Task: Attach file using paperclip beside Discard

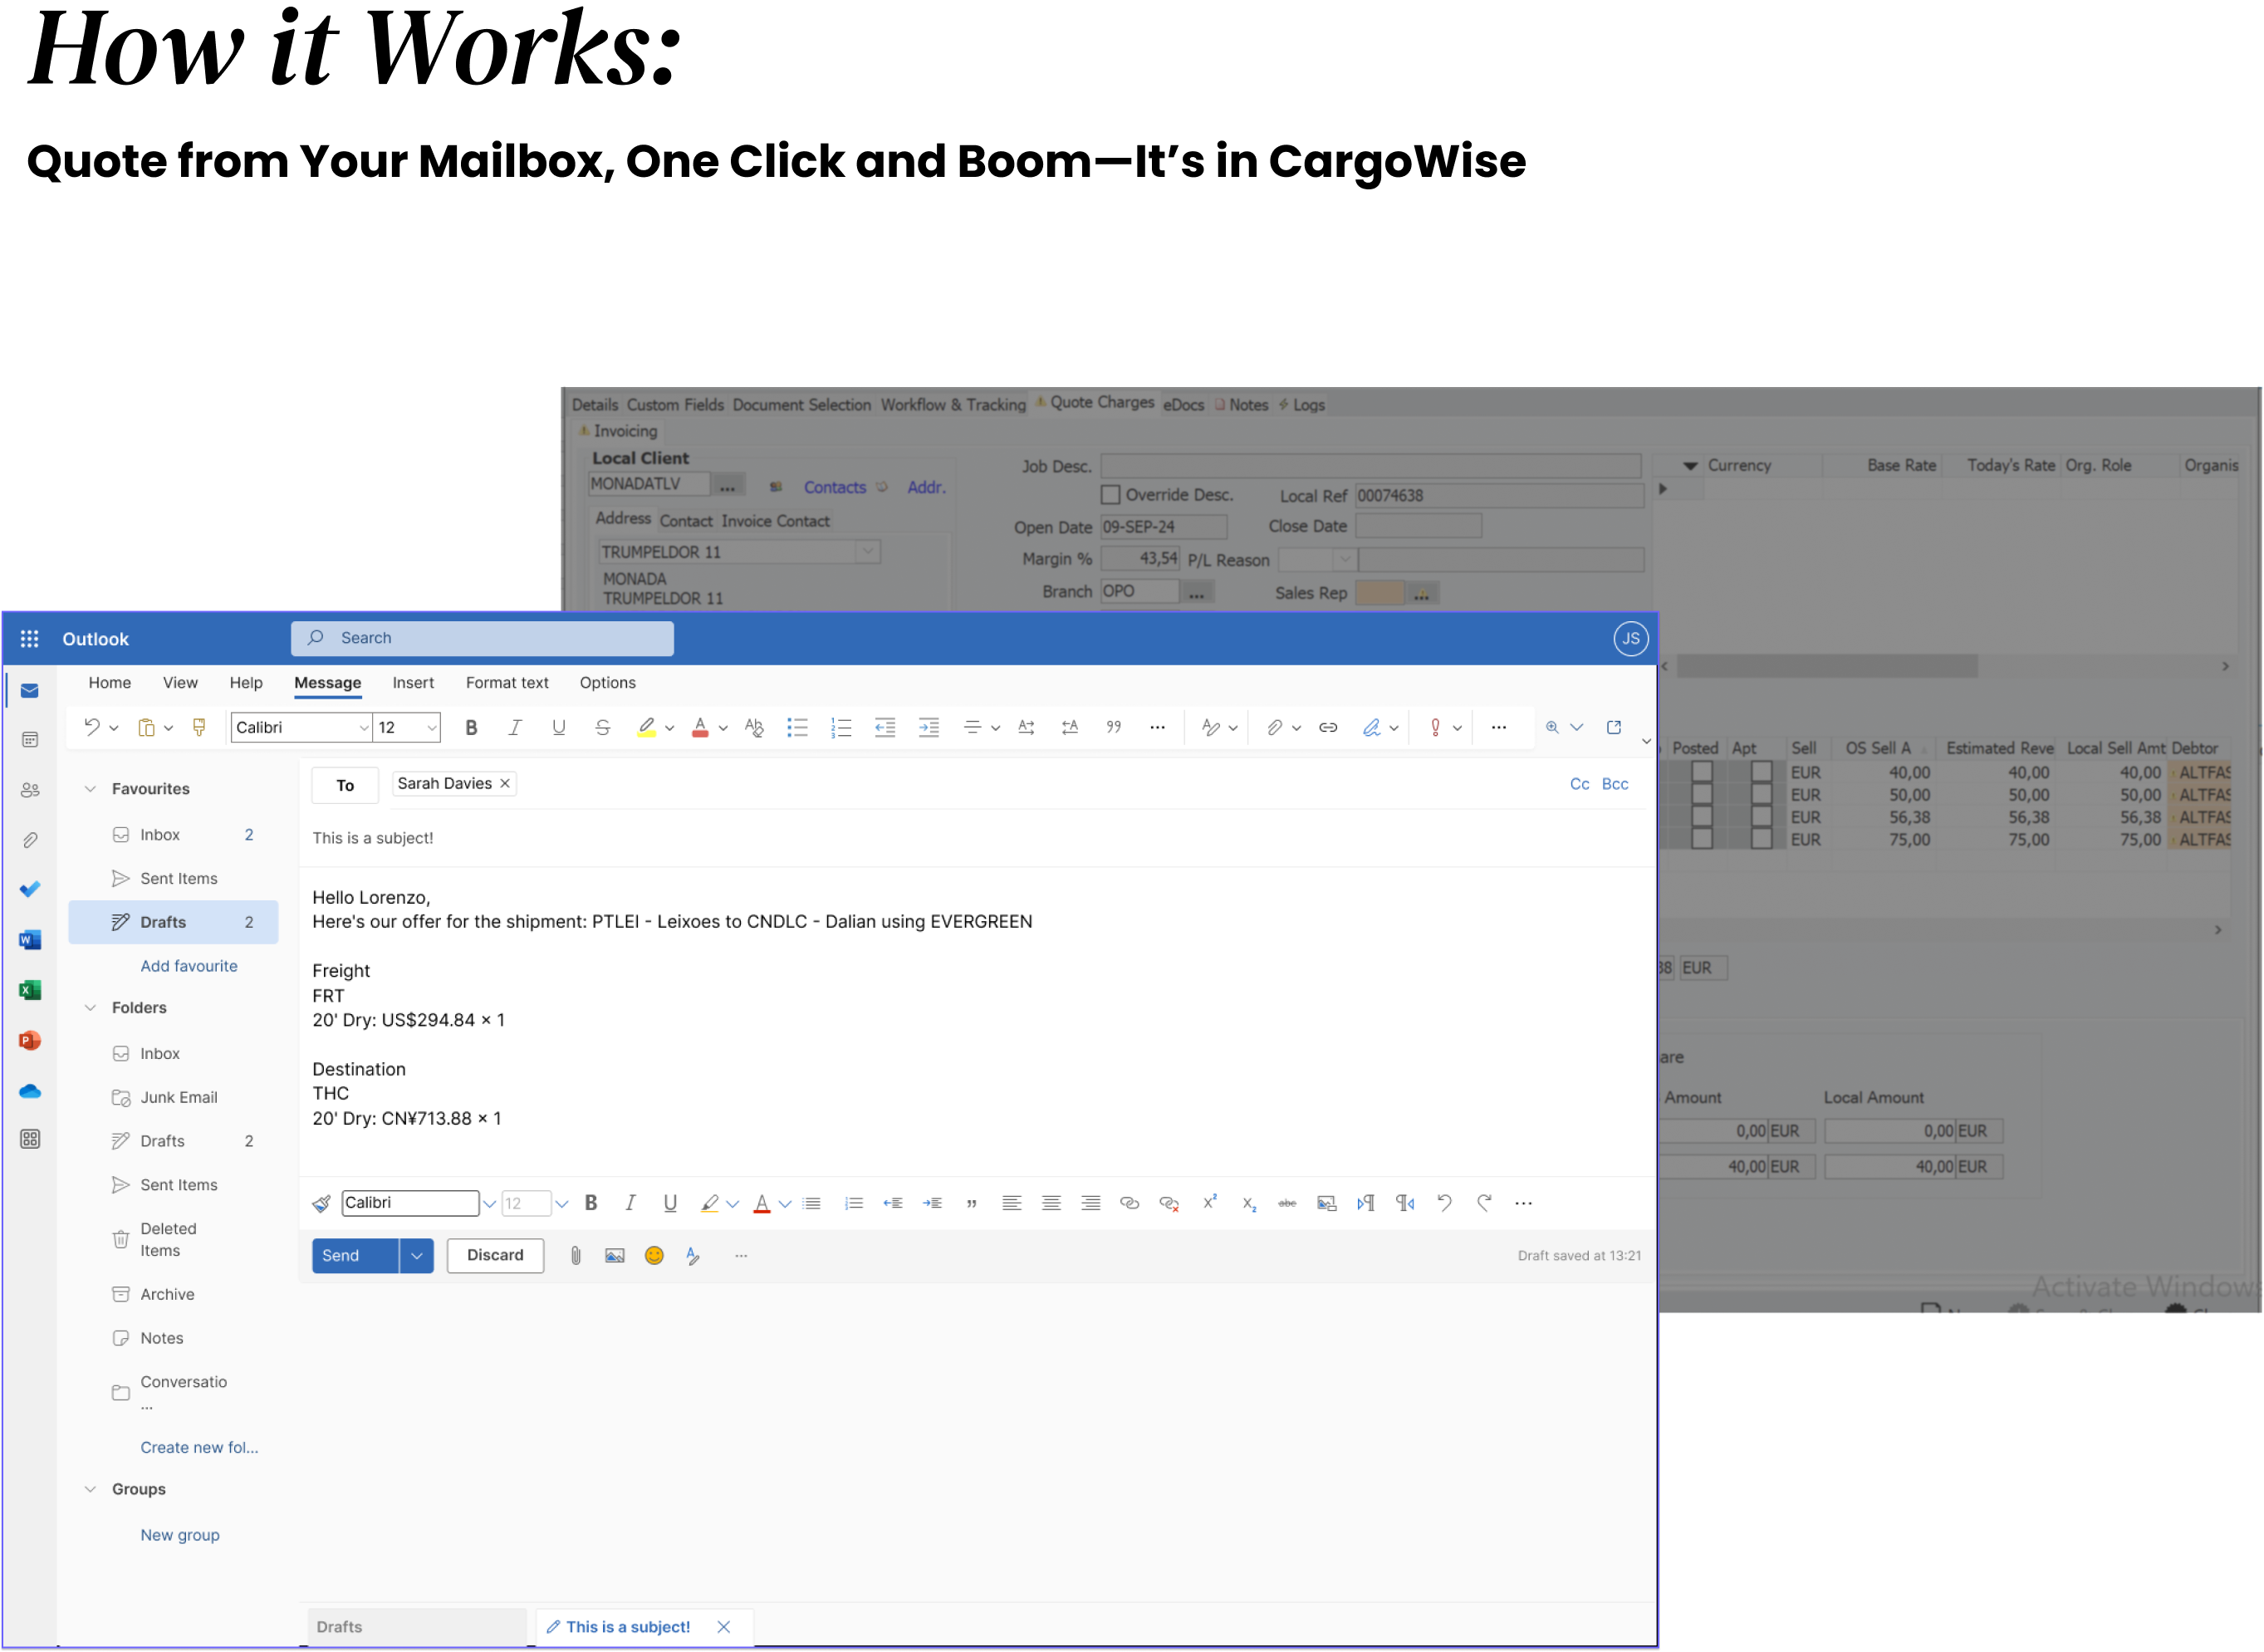Action: [576, 1256]
